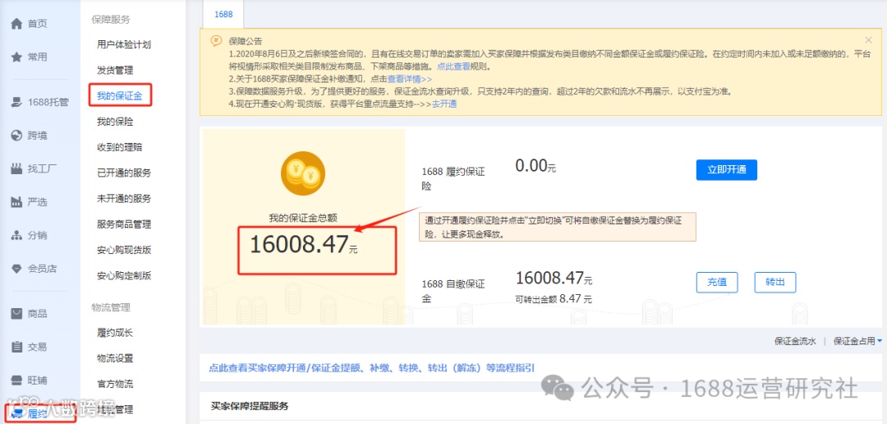This screenshot has width=887, height=424.
Task: Open 服务商品管理 menu item
Action: pyautogui.click(x=124, y=224)
